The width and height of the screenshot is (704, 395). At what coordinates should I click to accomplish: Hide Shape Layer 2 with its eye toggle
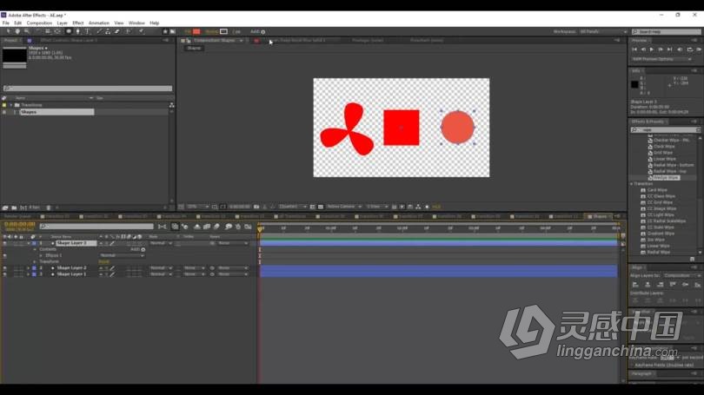(x=4, y=268)
